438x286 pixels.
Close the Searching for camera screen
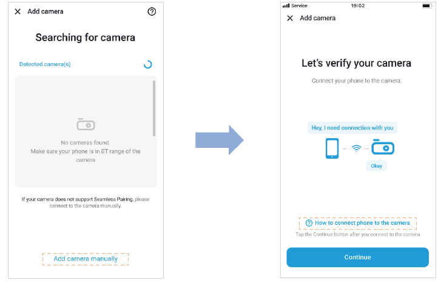point(18,12)
